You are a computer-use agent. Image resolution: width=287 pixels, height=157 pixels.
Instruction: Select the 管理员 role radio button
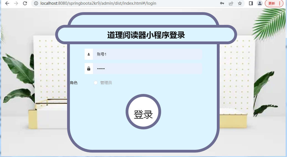(96, 83)
